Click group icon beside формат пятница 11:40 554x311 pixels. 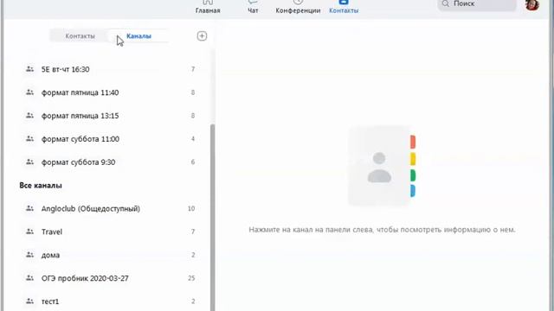click(30, 92)
